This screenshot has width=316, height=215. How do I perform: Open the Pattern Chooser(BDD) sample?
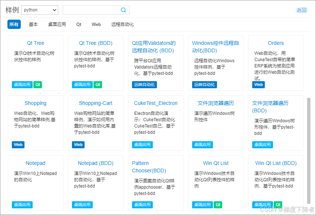tap(149, 167)
